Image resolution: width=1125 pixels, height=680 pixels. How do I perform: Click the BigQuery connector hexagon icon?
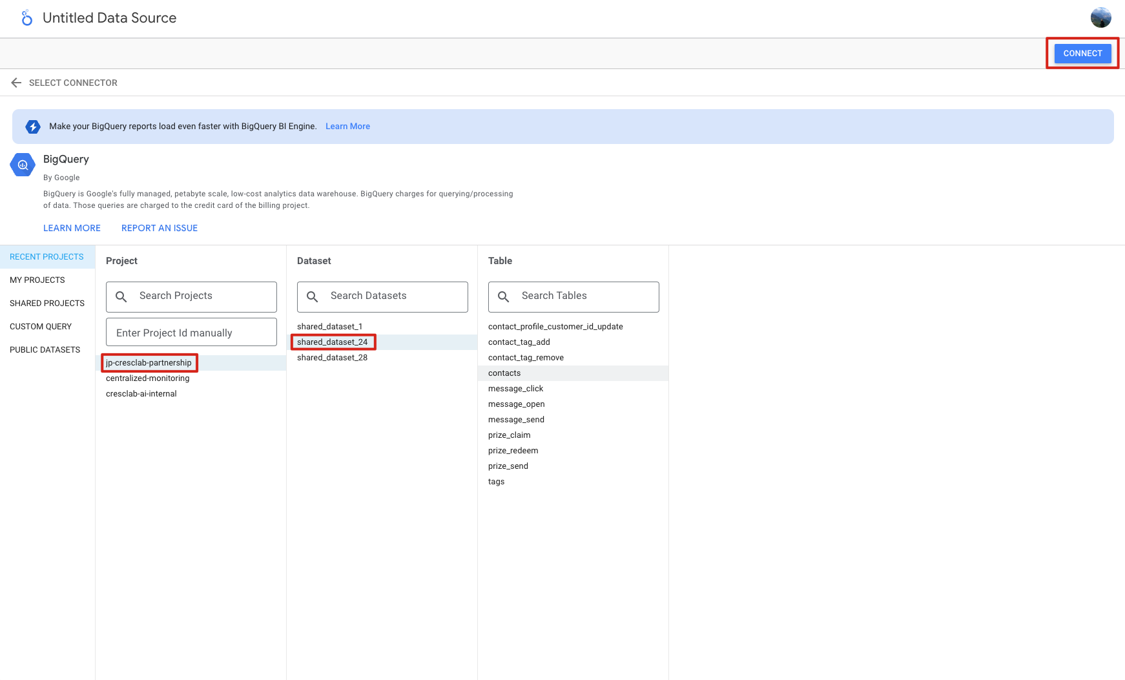click(23, 165)
